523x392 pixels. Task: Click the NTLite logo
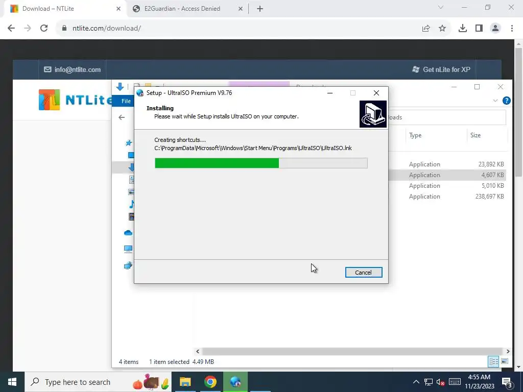coord(76,100)
